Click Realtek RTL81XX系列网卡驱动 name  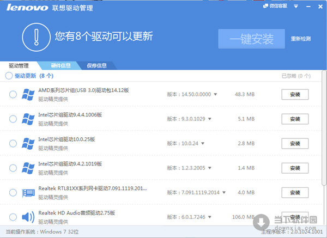click(x=93, y=188)
